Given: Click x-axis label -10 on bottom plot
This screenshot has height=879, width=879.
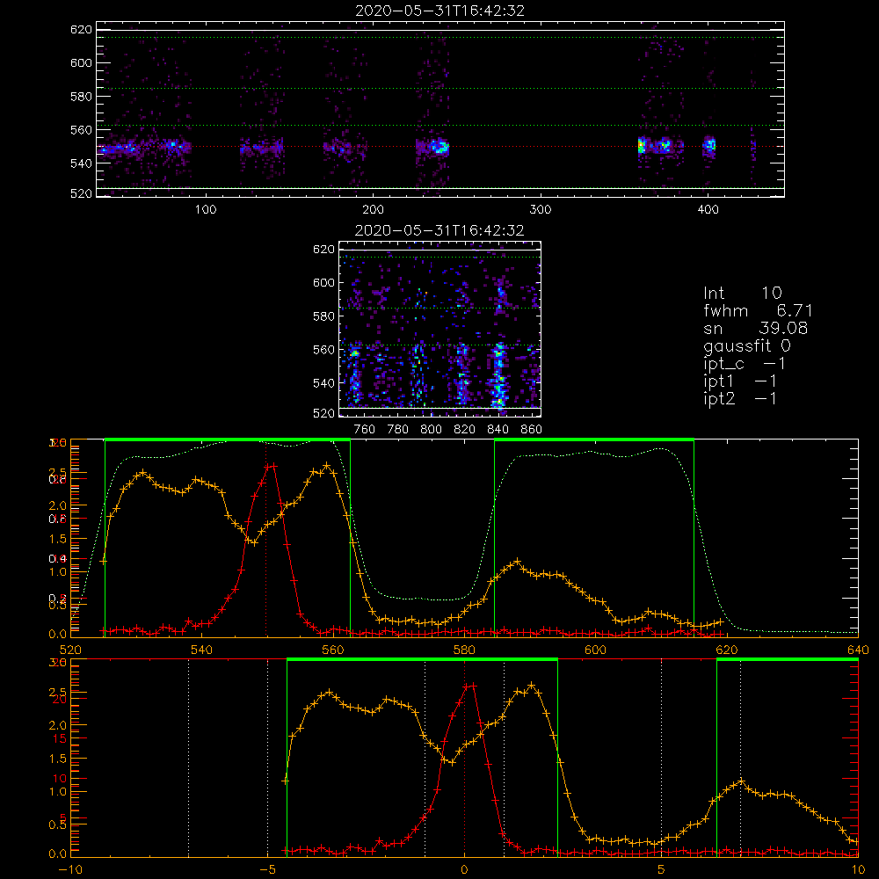Looking at the screenshot, I should [x=70, y=869].
